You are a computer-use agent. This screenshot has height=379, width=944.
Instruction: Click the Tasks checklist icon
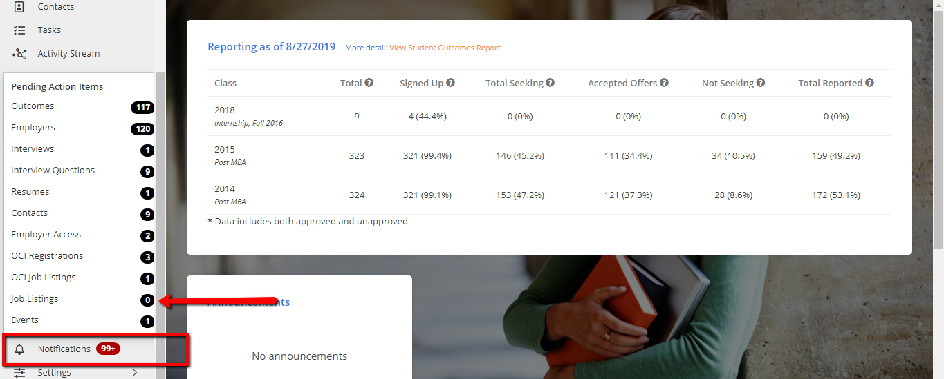point(19,30)
